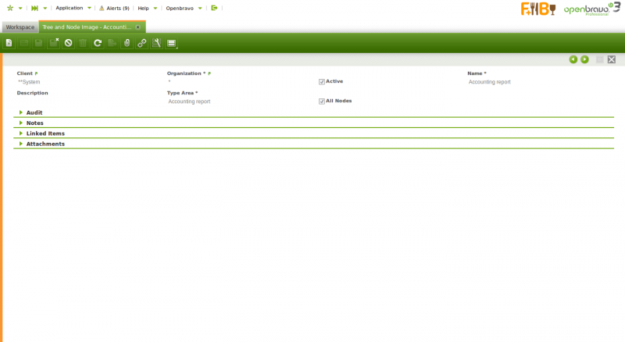
Task: Toggle the All Nodes checkbox
Action: (322, 102)
